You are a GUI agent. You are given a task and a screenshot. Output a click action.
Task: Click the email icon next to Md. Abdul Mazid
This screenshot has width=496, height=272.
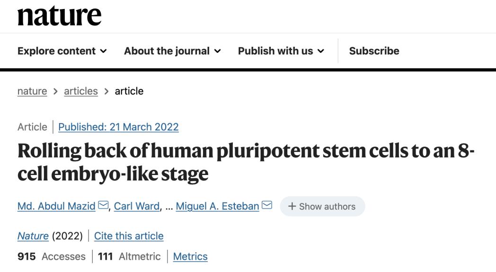(x=103, y=206)
